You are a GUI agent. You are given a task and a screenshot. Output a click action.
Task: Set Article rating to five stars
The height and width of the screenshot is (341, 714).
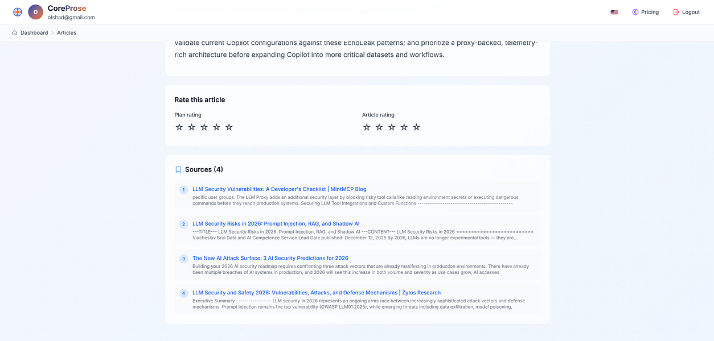(417, 127)
